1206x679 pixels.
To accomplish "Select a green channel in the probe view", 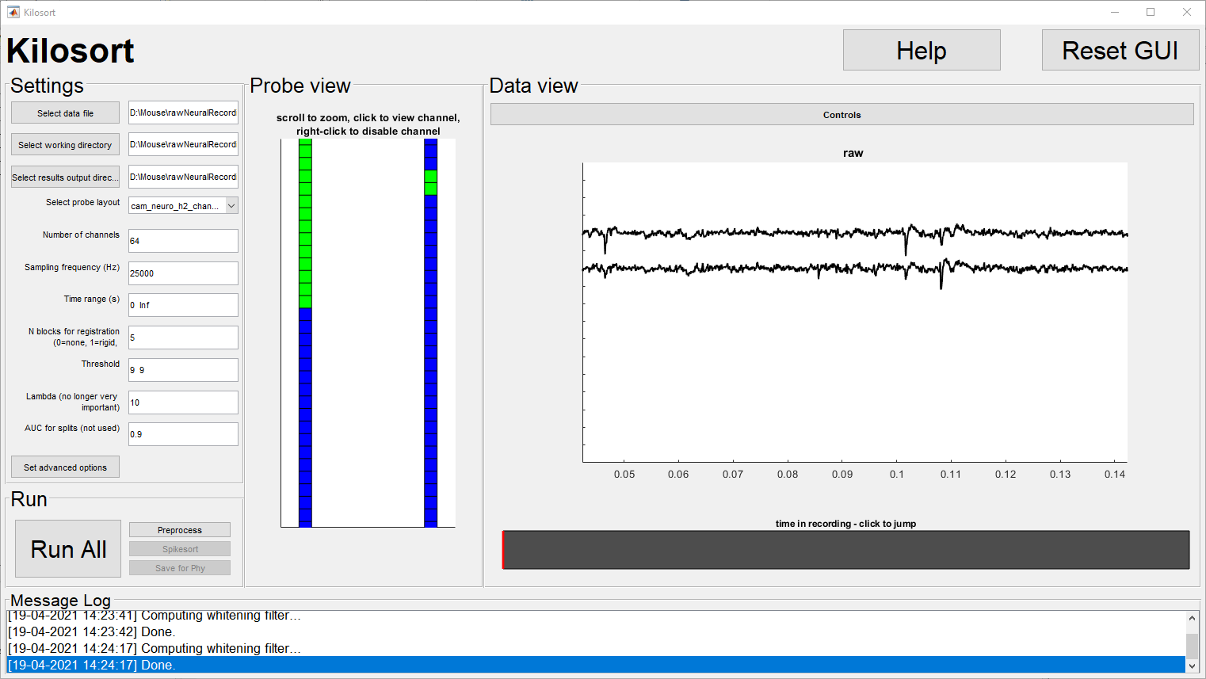I will pos(306,222).
